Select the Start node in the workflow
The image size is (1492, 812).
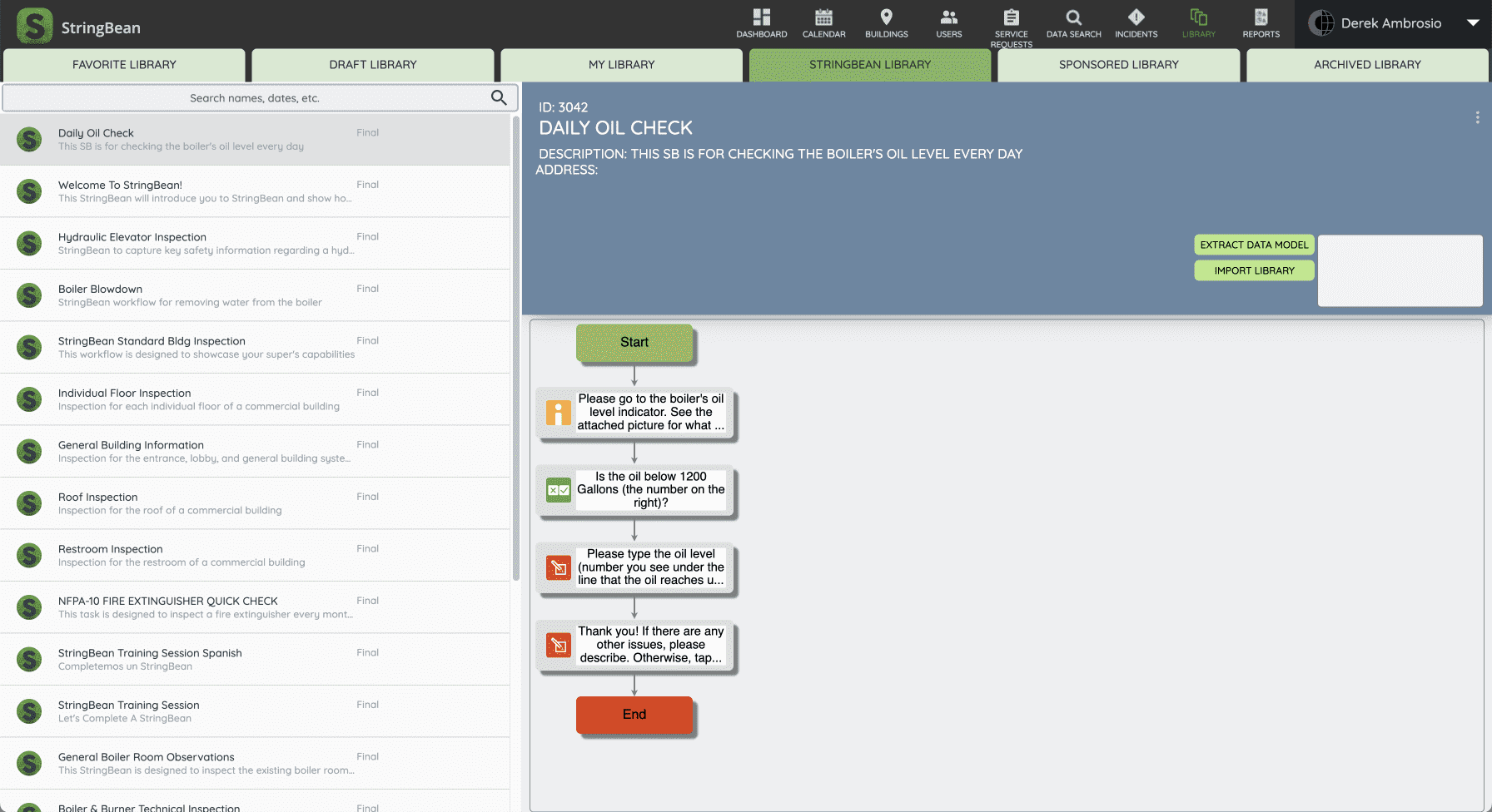click(634, 342)
